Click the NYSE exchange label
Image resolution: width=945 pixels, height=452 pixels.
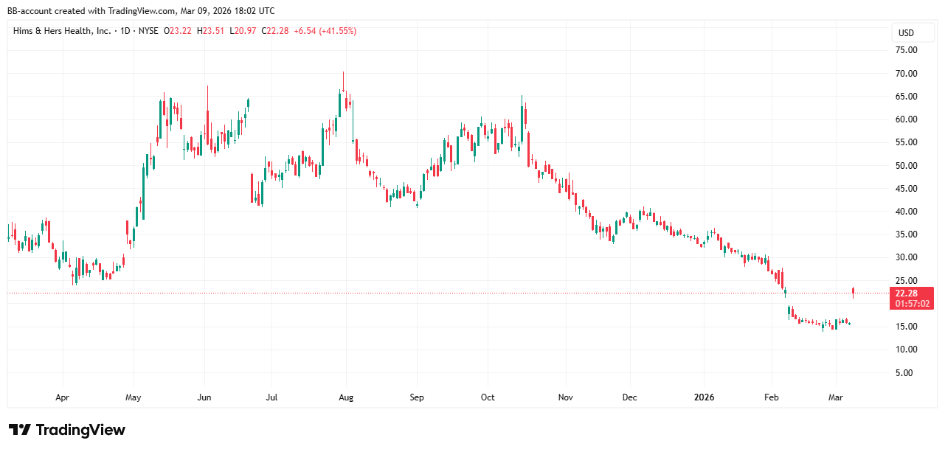[x=148, y=31]
